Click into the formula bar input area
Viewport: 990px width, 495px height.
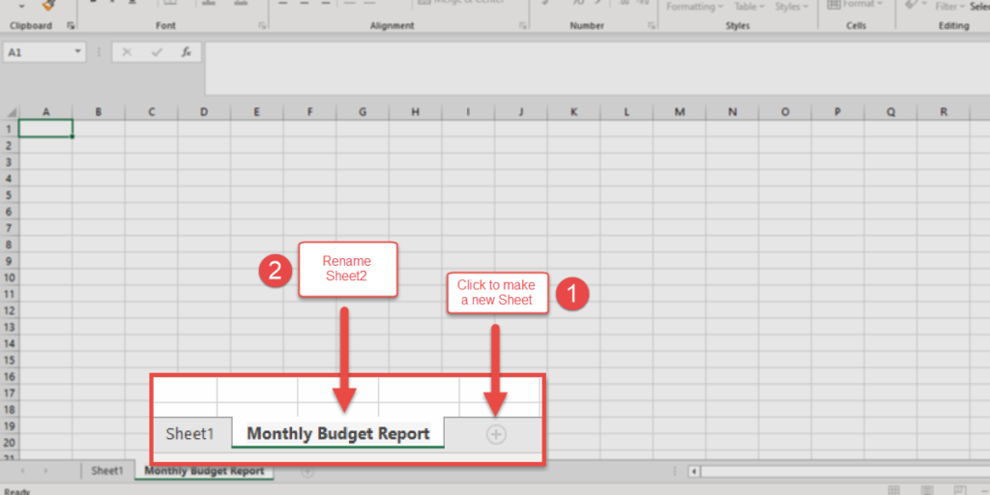[x=597, y=69]
